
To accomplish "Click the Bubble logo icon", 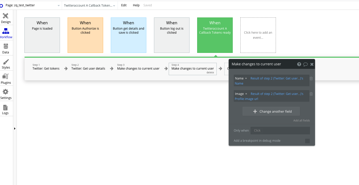I will (1, 5).
